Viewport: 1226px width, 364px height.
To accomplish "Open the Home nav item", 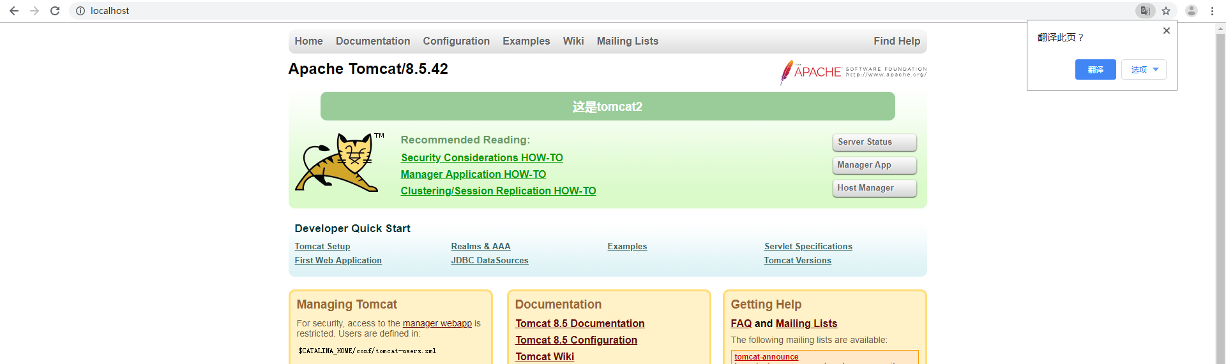I will click(x=308, y=41).
